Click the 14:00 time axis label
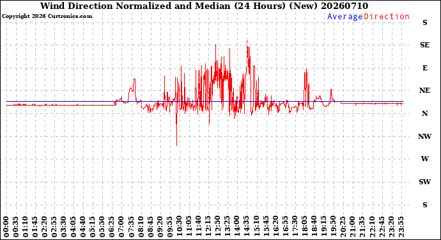Viewport: 441px width, 240px height. click(x=237, y=227)
